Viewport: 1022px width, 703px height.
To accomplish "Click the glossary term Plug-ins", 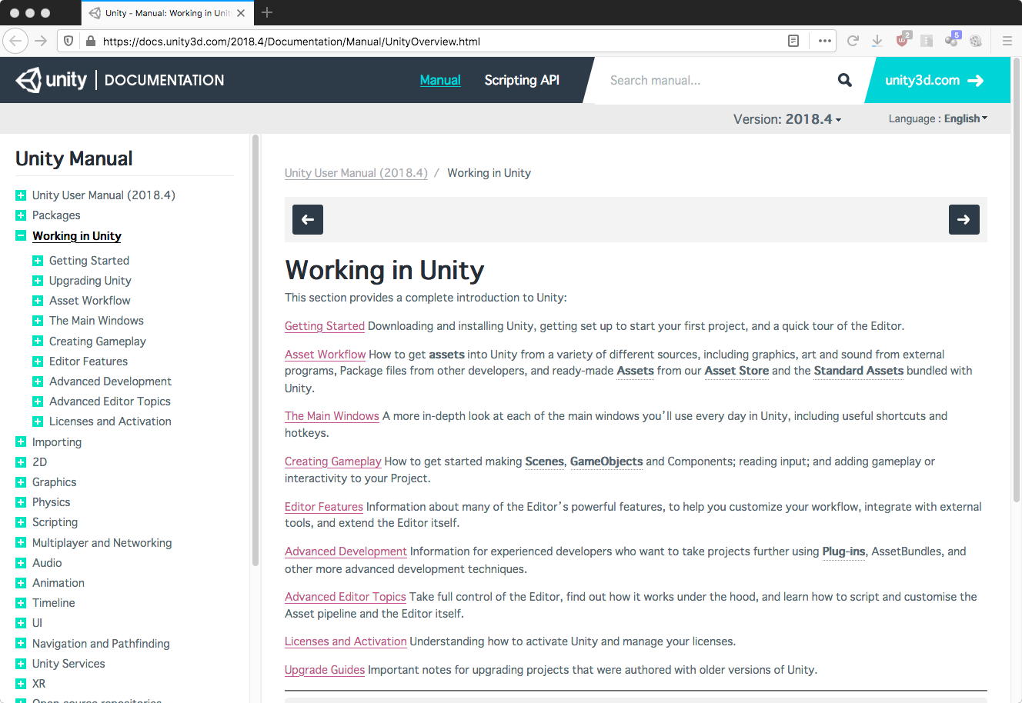I will [843, 551].
